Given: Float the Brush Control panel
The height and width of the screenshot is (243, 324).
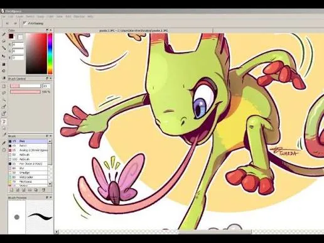Looking at the screenshot, I should [47, 78].
